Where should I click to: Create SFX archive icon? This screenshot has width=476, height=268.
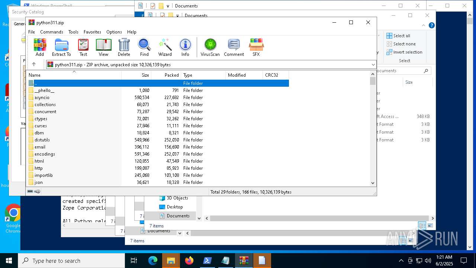(256, 47)
